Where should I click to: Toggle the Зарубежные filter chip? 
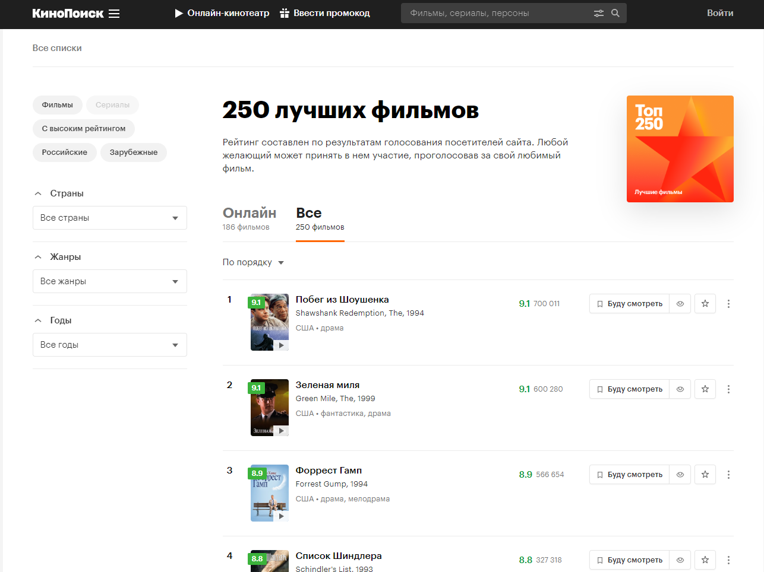134,152
